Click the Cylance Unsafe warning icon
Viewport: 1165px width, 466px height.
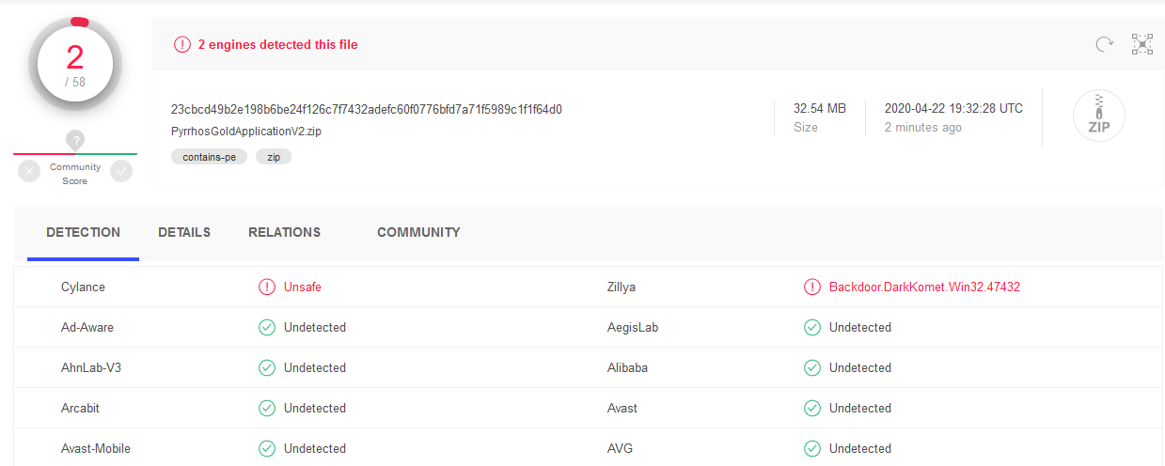[267, 287]
